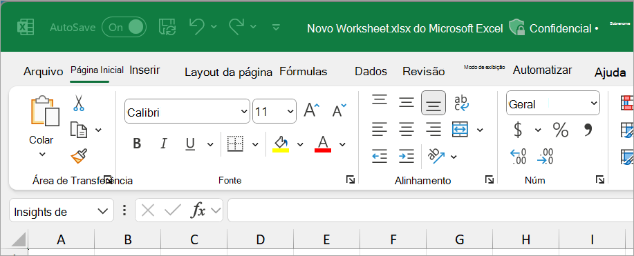Open the Fonte dialog launcher
The height and width of the screenshot is (256, 634).
point(350,179)
